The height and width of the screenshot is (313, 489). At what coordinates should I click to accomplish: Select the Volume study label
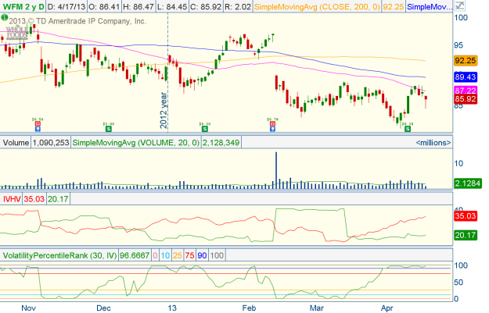pos(15,142)
